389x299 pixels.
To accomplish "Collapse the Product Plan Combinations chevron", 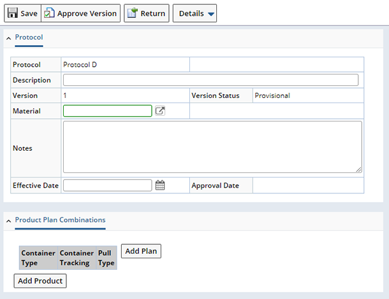I will tap(9, 221).
